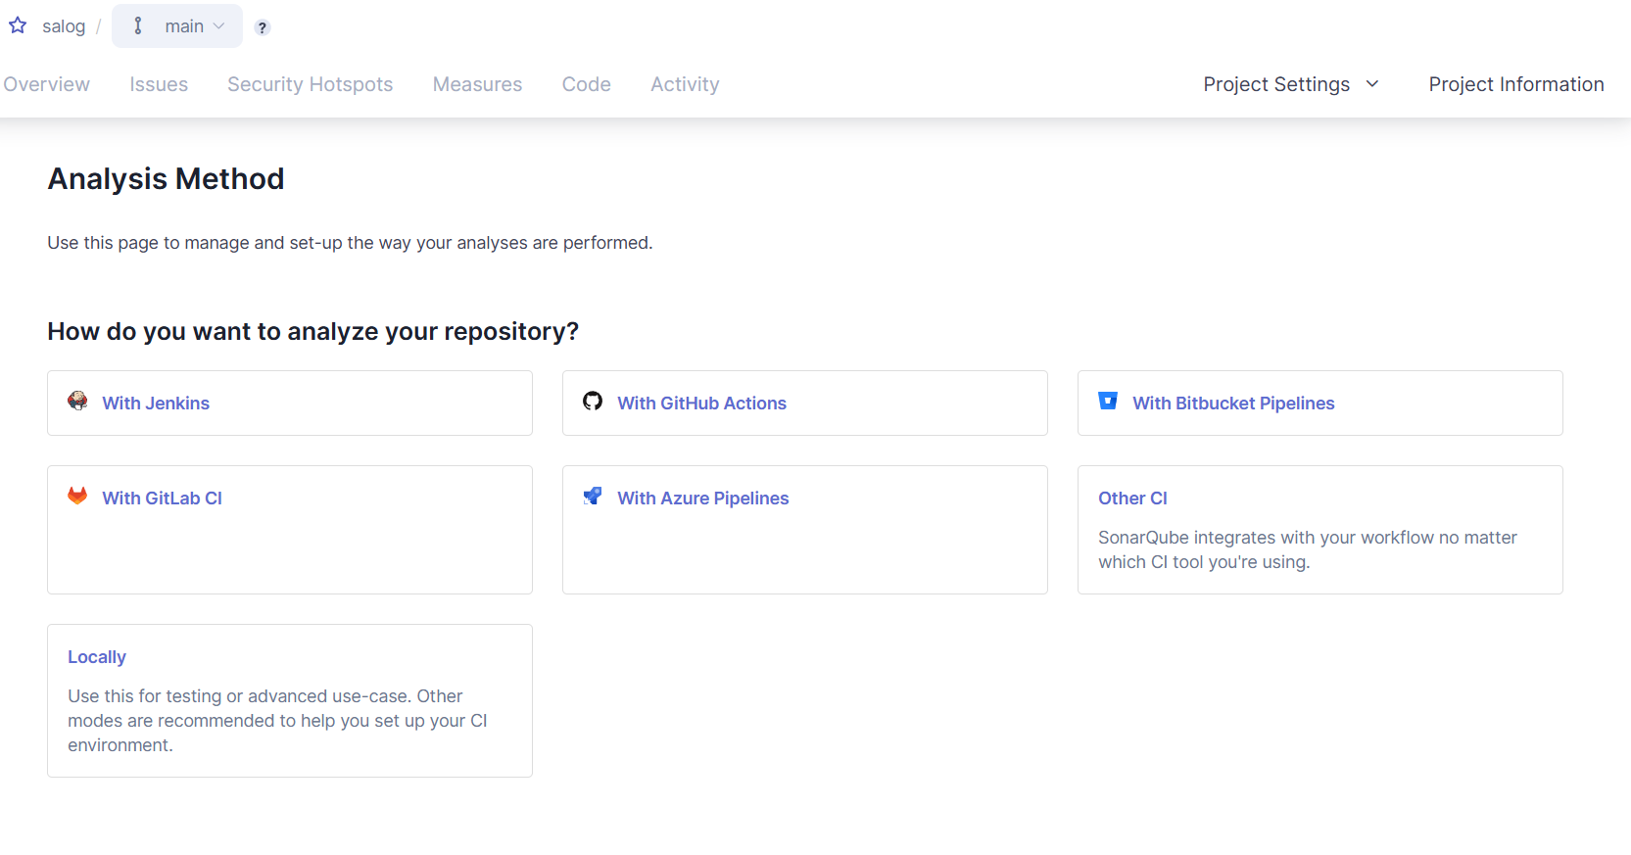Pick With Bitbucket Pipelines option

tap(1320, 403)
